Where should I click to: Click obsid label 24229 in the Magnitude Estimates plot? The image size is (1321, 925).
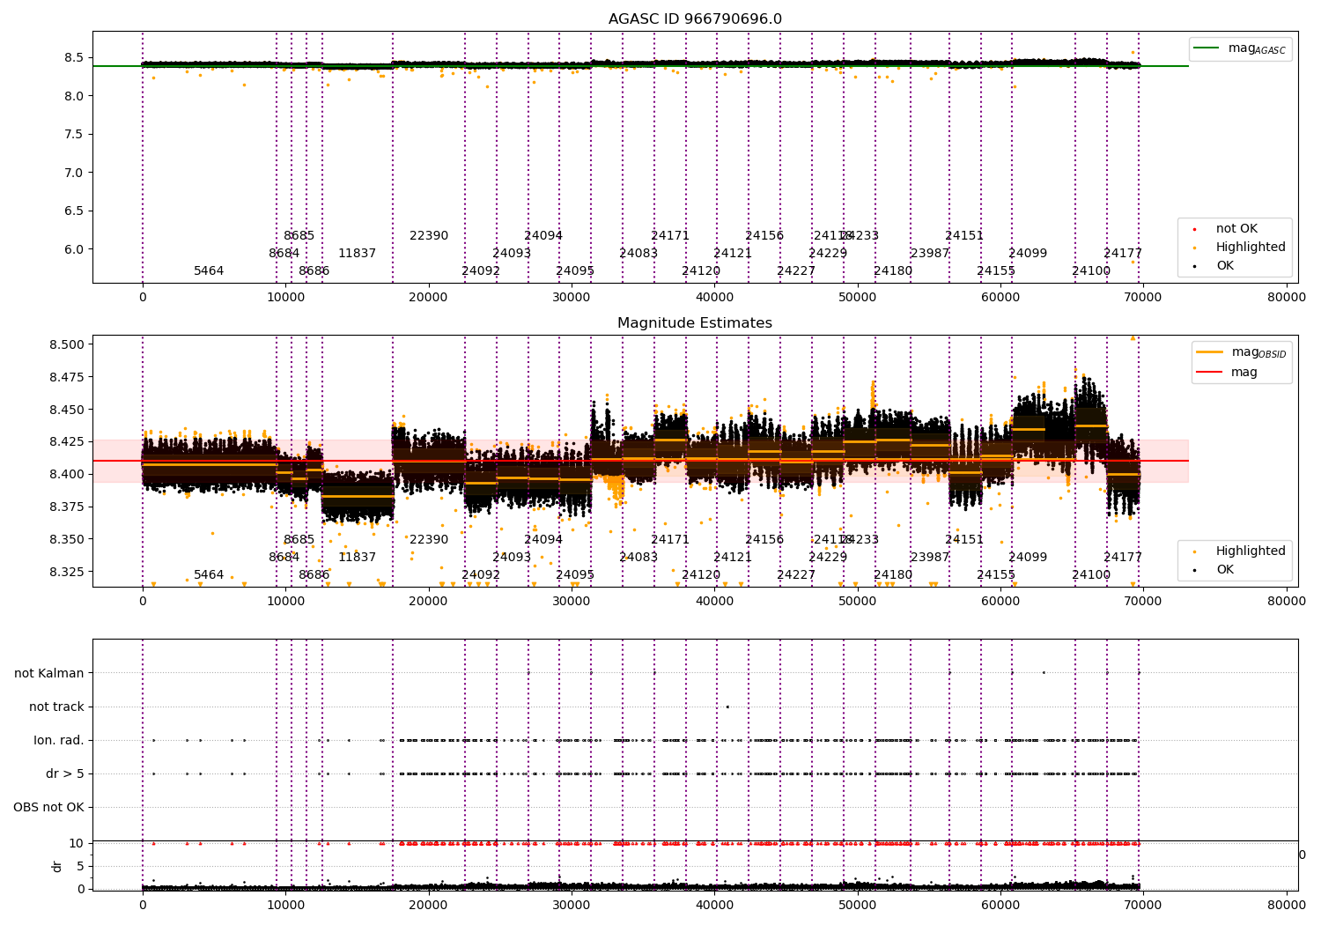click(828, 557)
